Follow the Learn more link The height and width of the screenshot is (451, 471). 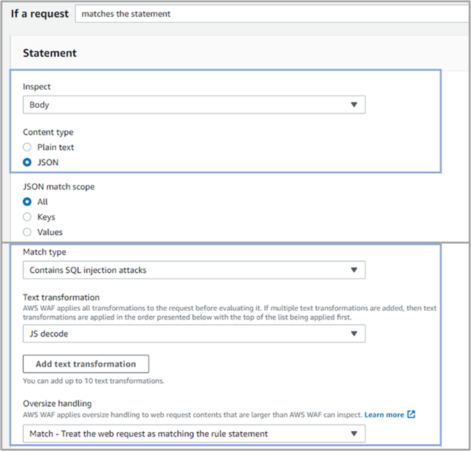click(383, 415)
